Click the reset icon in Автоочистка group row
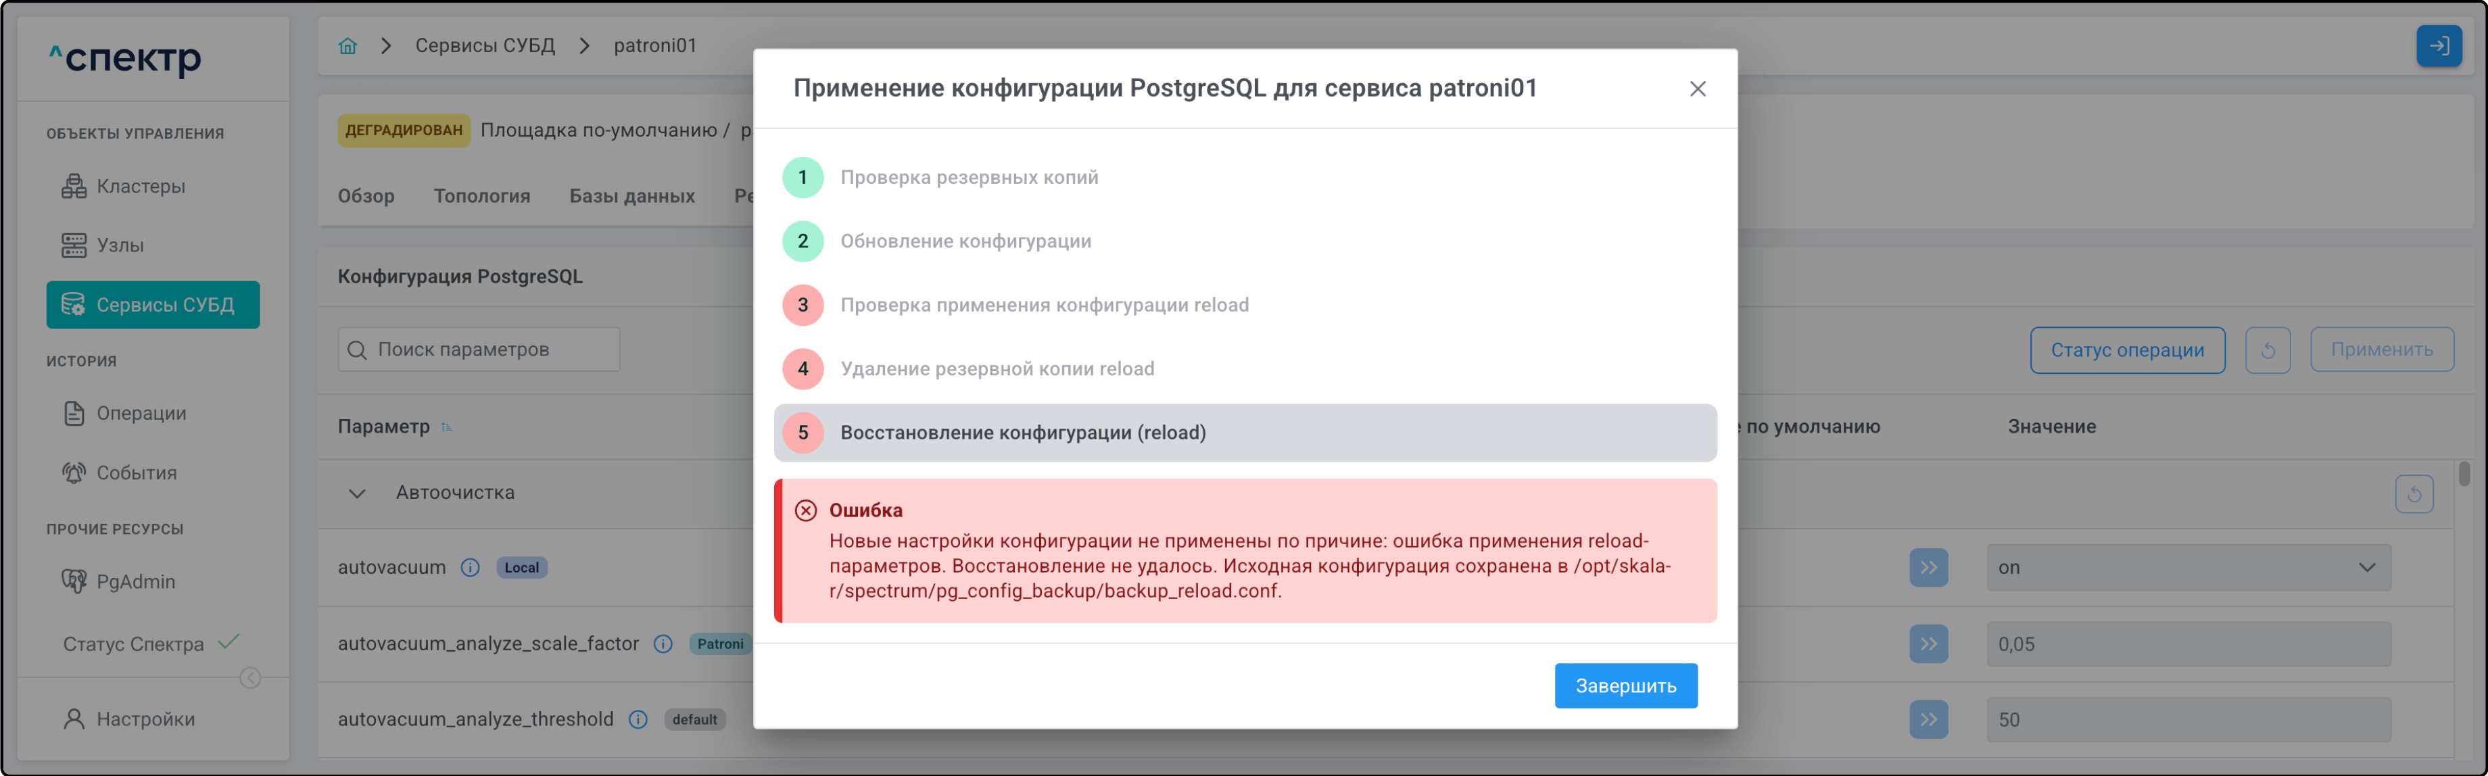Screen dimensions: 2488x776 (x=2414, y=493)
